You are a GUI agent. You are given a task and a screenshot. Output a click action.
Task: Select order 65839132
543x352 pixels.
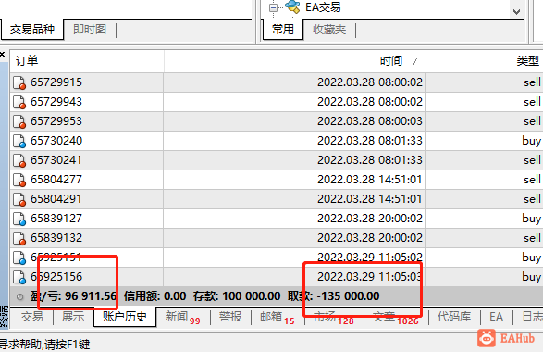pyautogui.click(x=56, y=238)
